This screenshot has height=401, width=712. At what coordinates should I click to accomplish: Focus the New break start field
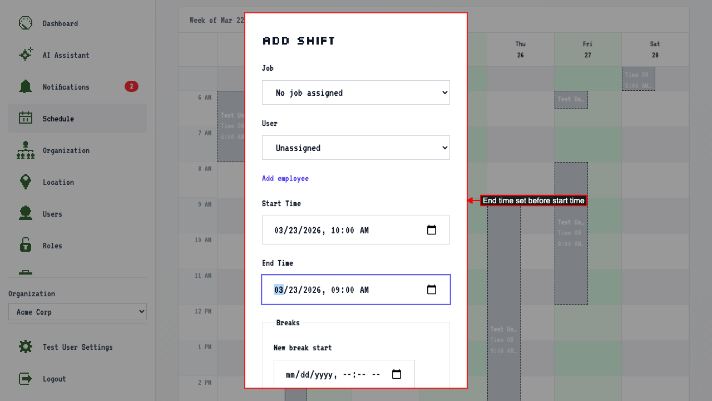coord(344,374)
